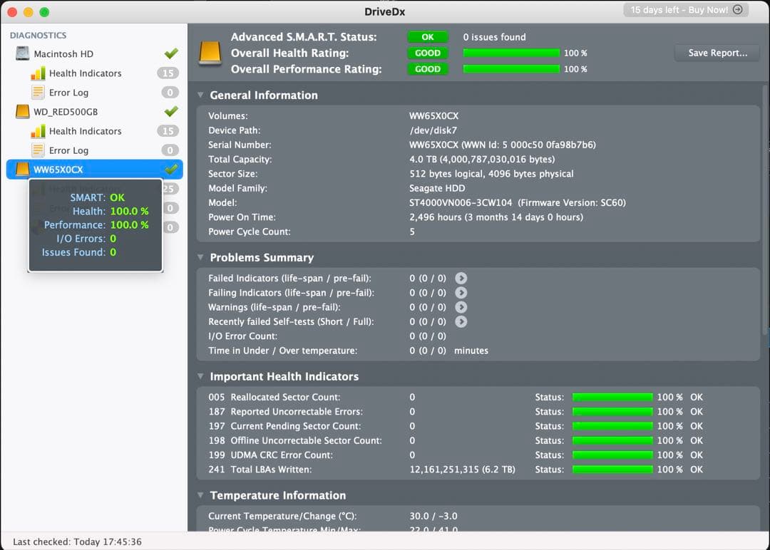770x550 pixels.
Task: Click Total LBAs Written value 12,161,251,315
Action: click(x=462, y=469)
